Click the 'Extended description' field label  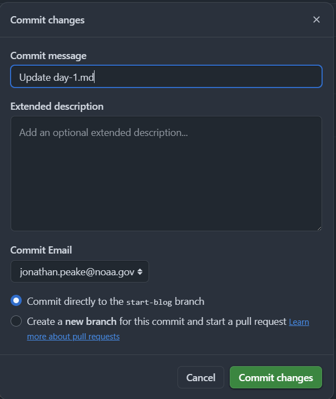click(x=57, y=106)
